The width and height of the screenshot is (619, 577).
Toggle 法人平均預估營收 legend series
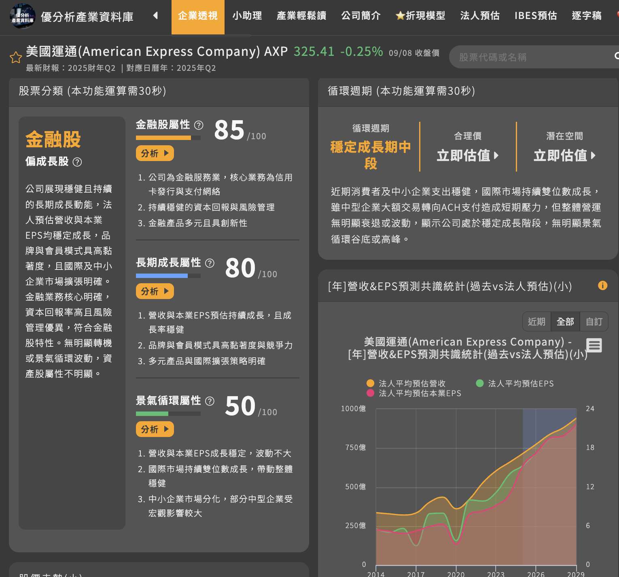406,384
